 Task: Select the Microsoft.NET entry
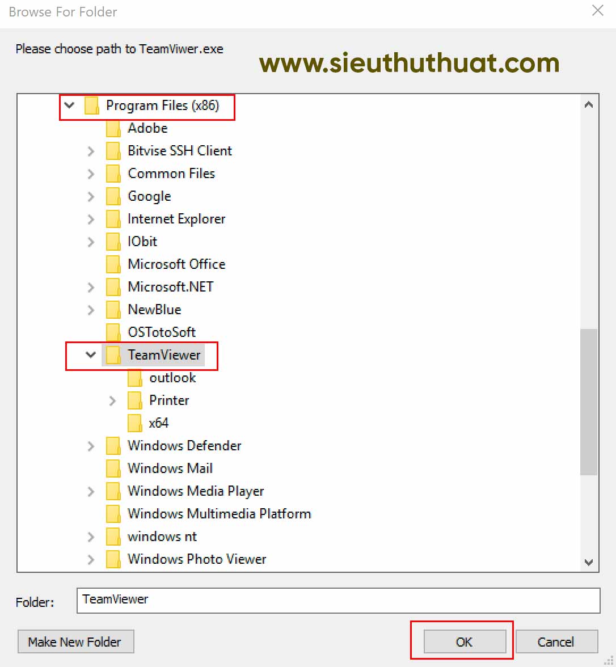[171, 287]
